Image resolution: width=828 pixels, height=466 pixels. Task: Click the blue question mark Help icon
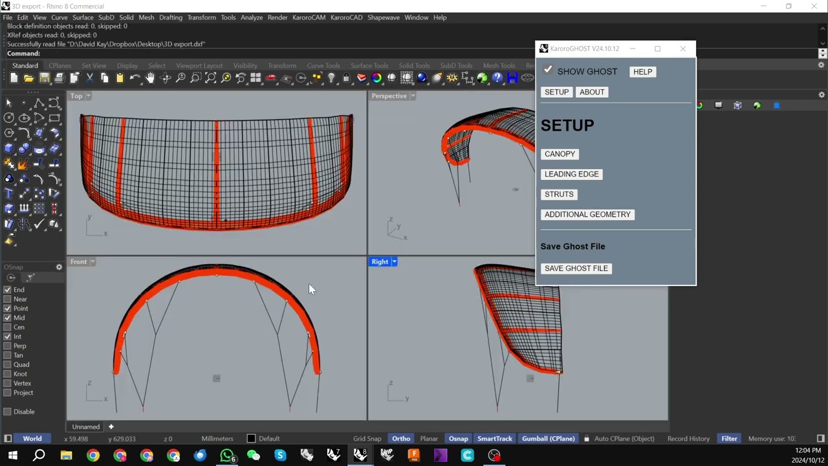point(497,78)
